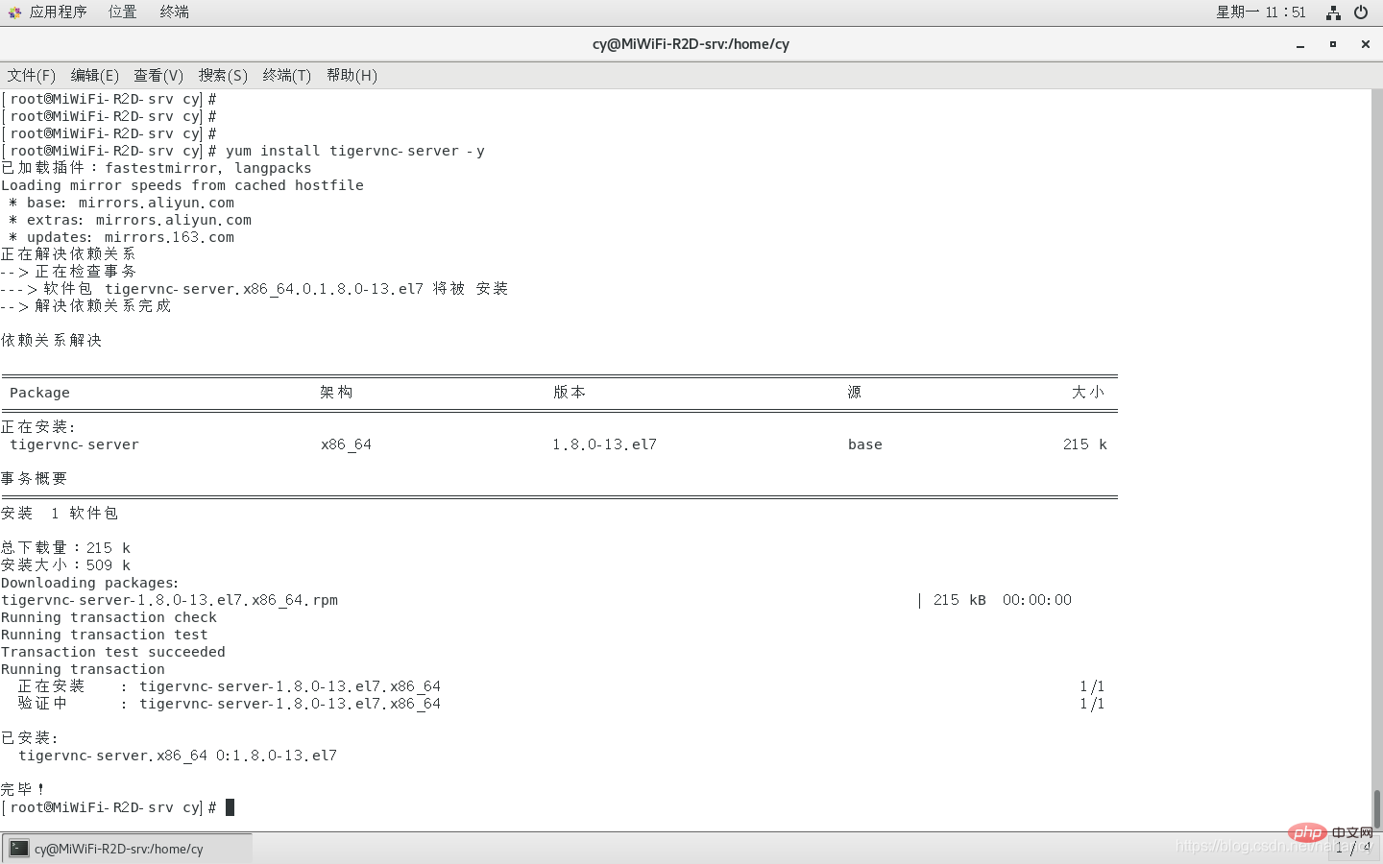This screenshot has height=864, width=1383.
Task: Click the 验证中 verification line
Action: pyautogui.click(x=561, y=704)
